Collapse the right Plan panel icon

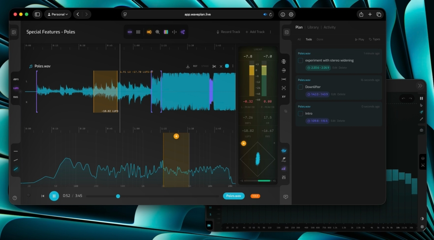[287, 33]
